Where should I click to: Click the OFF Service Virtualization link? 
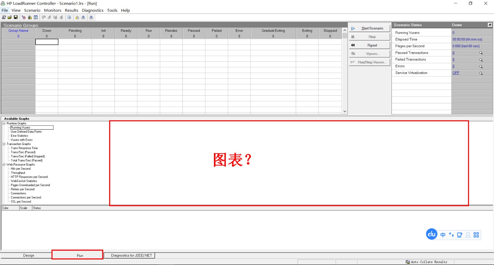pos(456,73)
